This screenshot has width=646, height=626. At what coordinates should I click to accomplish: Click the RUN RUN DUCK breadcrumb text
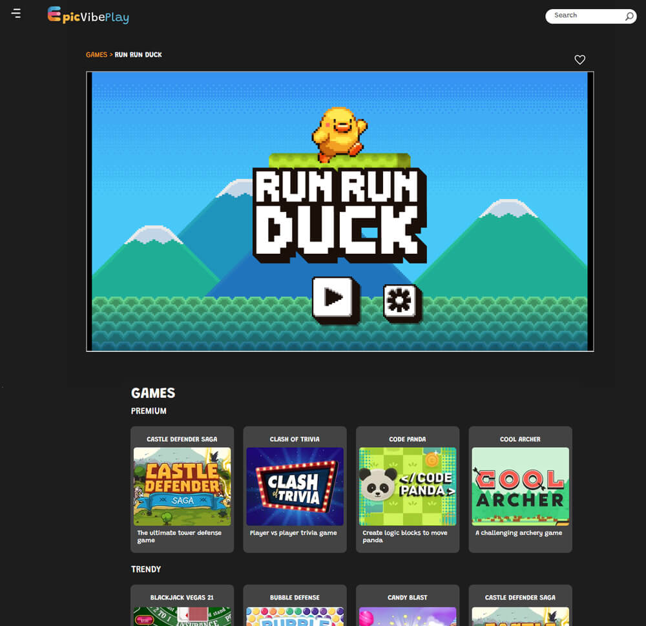(138, 55)
